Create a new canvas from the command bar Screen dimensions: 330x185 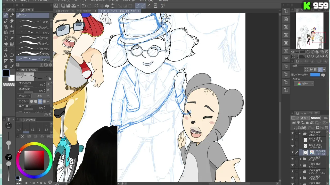click(63, 6)
